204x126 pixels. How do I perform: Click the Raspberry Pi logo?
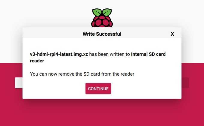pos(102,18)
